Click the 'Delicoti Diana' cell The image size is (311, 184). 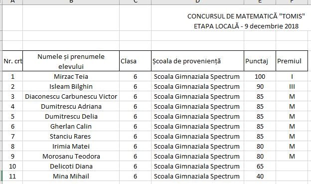tap(71, 166)
